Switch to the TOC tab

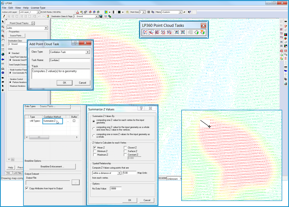[x=8, y=173]
